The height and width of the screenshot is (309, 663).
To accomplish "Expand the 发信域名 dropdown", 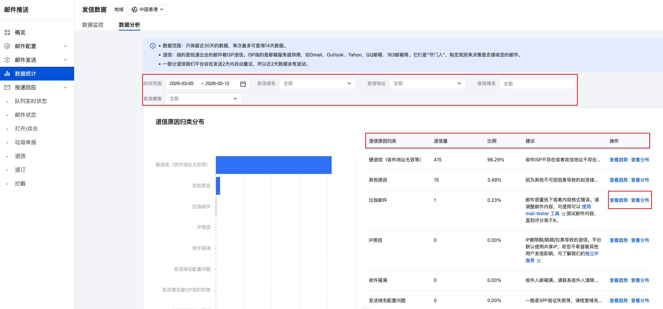I will pos(317,84).
